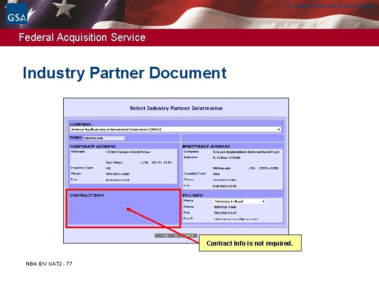Click the Cancel button
Image resolution: width=379 pixels, height=284 pixels.
(x=187, y=236)
